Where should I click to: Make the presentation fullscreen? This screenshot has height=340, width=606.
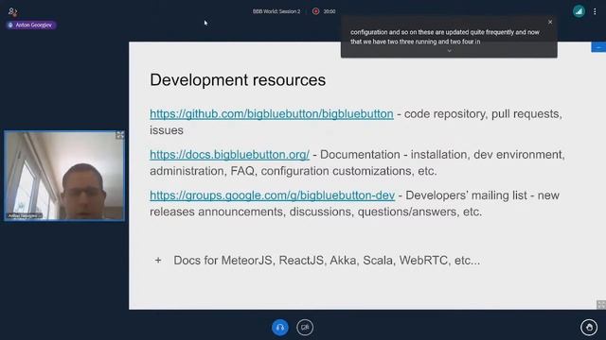tap(601, 304)
